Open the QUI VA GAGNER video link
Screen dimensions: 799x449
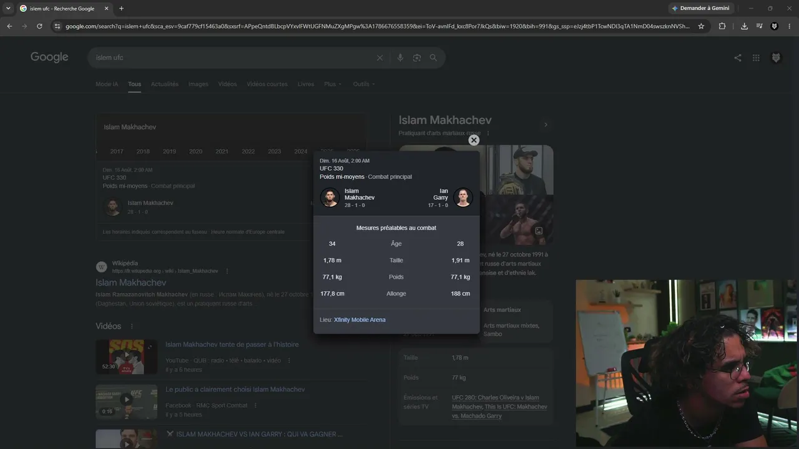point(254,434)
